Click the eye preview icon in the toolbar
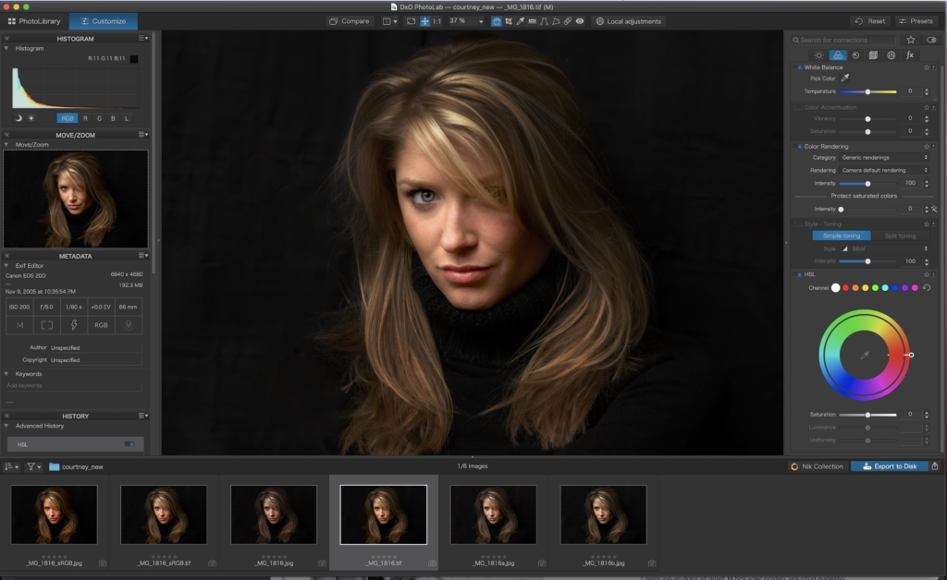 [x=580, y=21]
